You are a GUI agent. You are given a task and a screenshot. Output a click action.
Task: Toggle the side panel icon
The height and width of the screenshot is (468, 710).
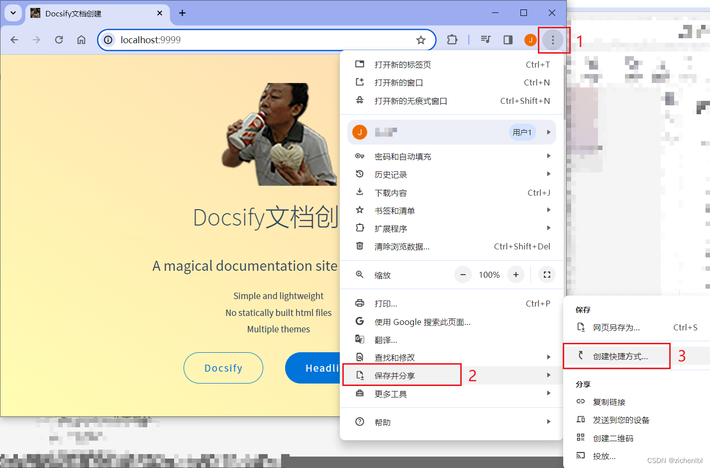coord(508,40)
